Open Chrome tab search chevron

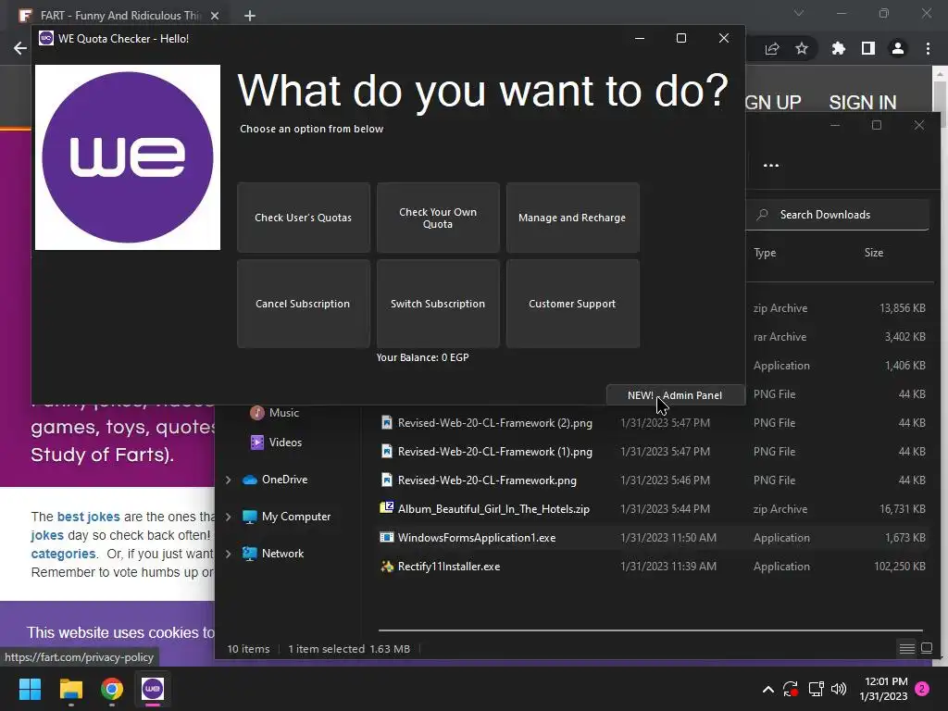tap(799, 13)
